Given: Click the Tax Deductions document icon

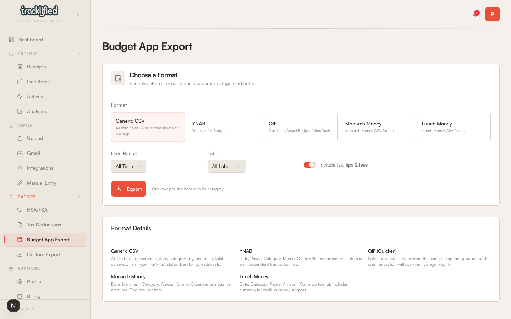Looking at the screenshot, I should pyautogui.click(x=20, y=225).
